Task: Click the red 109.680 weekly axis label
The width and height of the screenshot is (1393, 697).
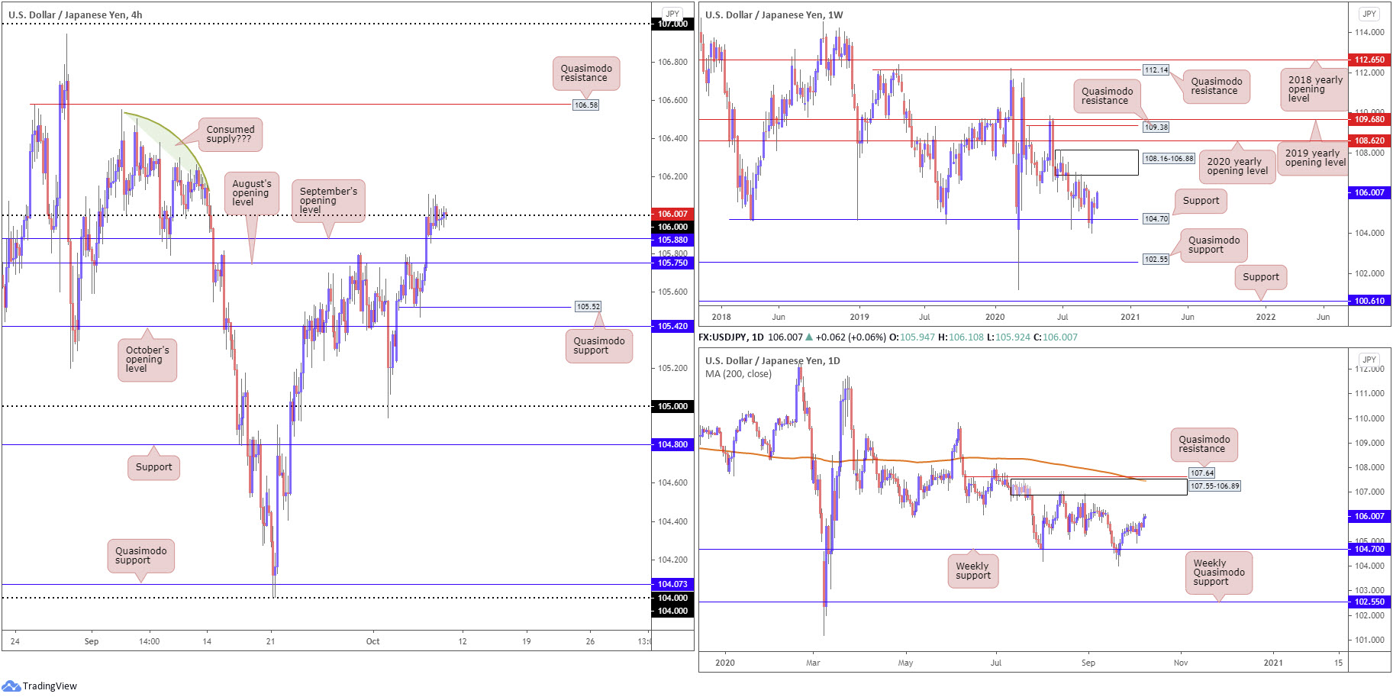Action: 1369,119
